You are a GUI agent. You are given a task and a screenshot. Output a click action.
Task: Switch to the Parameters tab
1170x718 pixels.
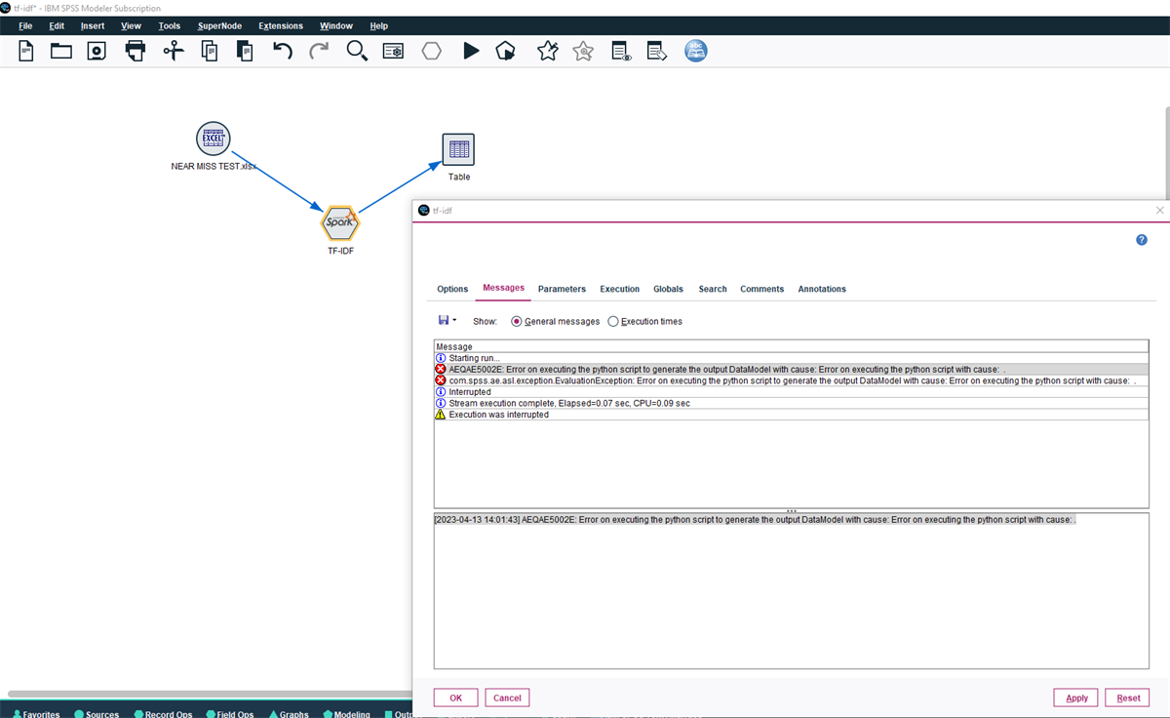tap(562, 288)
